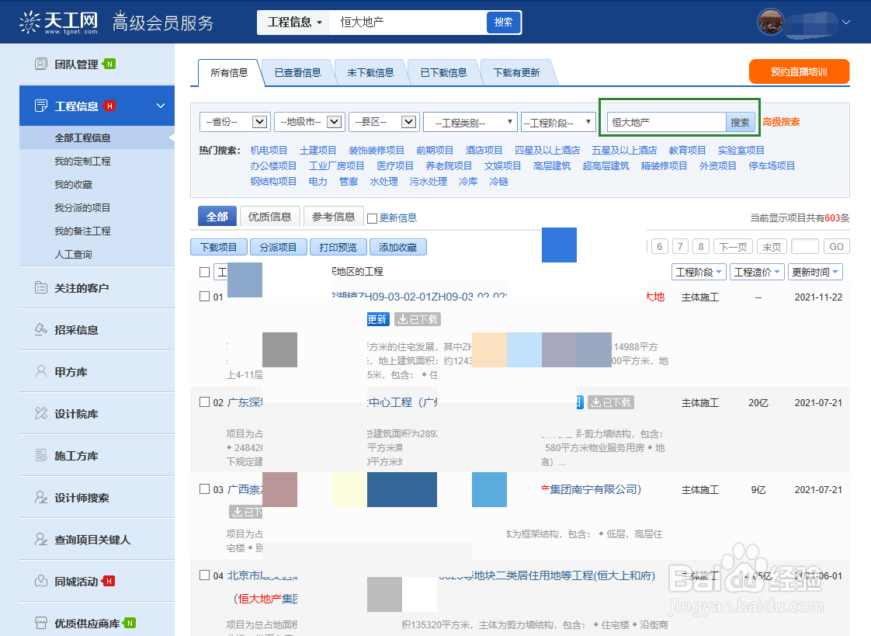The image size is (871, 636).
Task: Open the 高级搜索 link
Action: (781, 122)
